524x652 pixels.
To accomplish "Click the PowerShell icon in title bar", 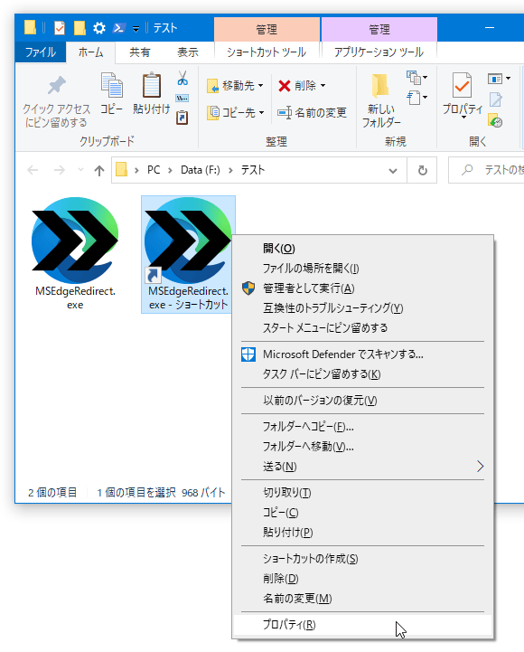I will coord(119,28).
